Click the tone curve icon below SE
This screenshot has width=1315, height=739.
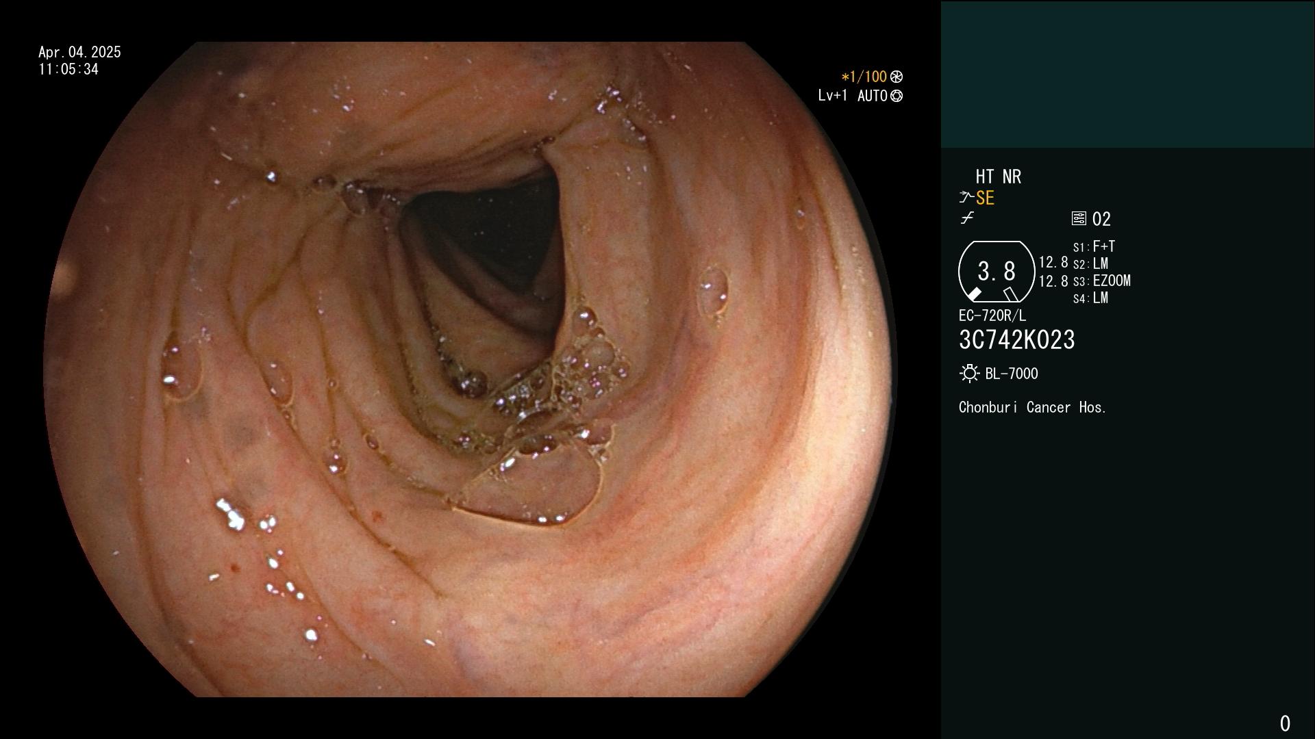(966, 218)
